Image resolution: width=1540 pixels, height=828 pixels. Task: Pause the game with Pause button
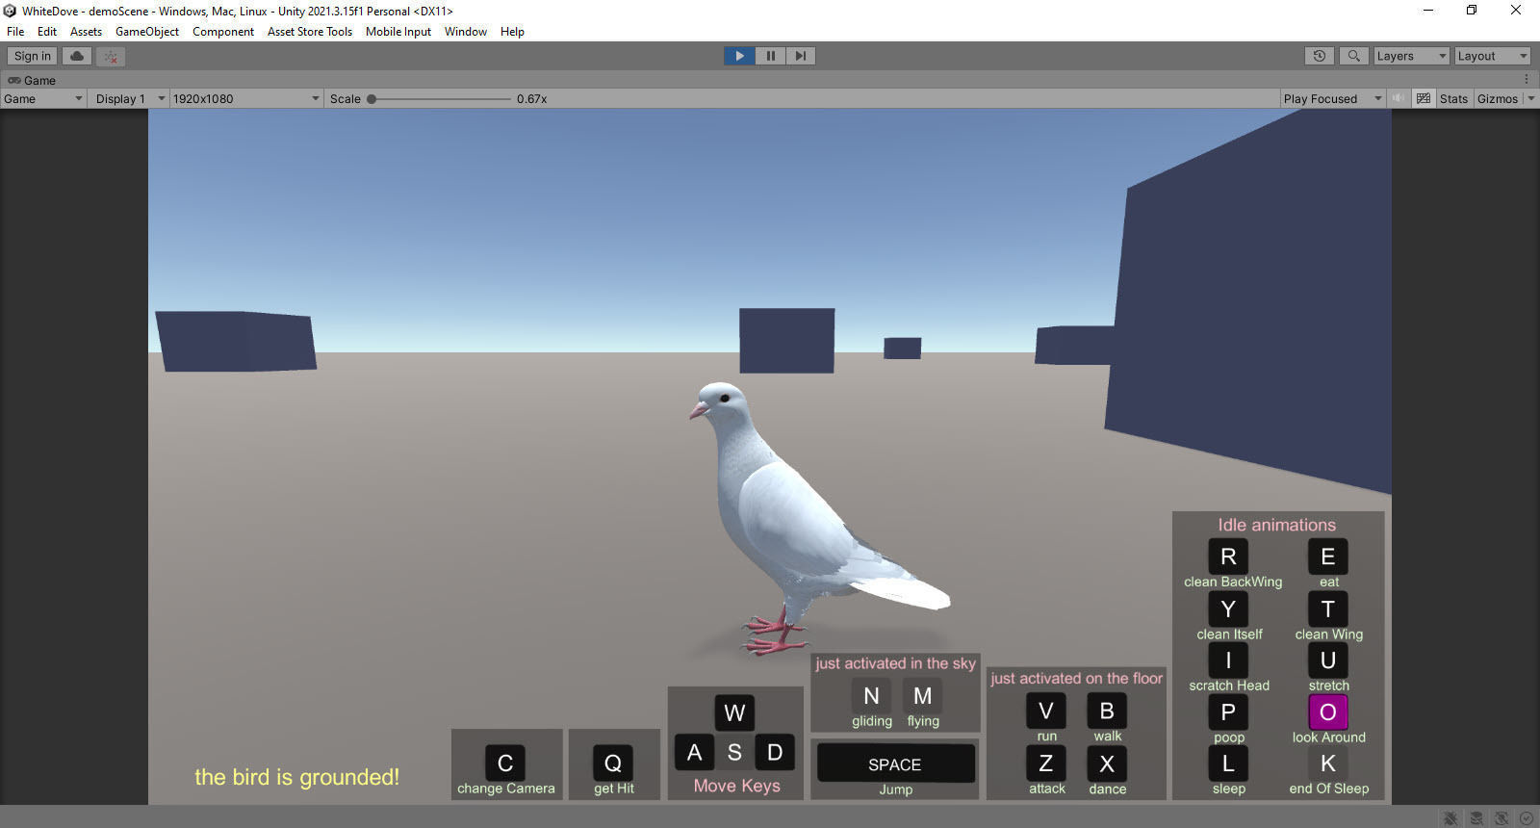[x=770, y=56]
